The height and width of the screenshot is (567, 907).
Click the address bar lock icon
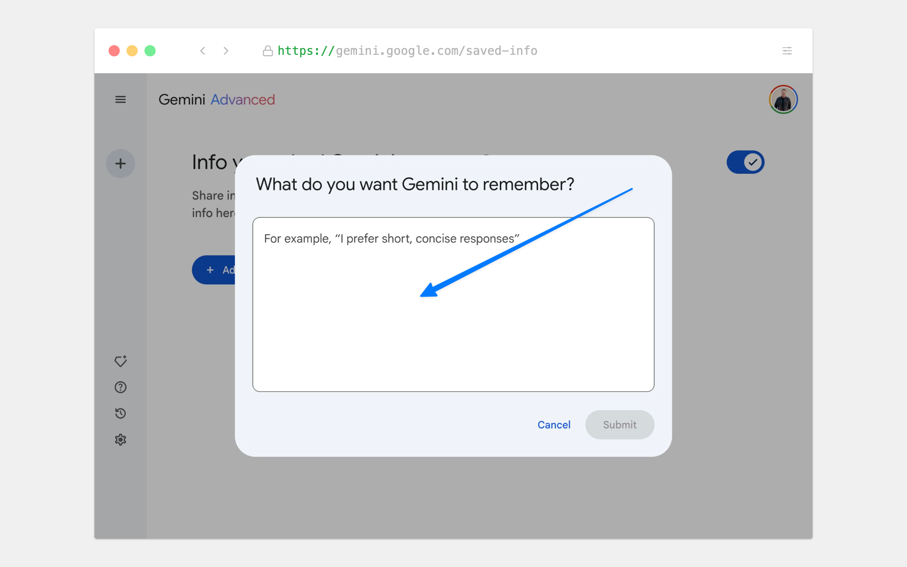coord(268,51)
